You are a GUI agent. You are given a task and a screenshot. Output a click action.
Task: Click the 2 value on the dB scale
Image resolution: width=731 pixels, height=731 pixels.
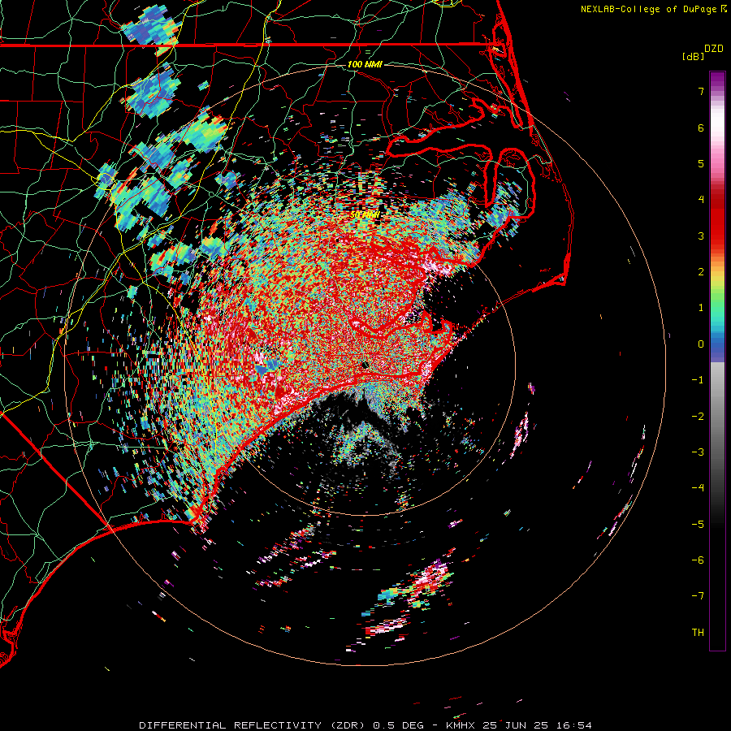701,272
